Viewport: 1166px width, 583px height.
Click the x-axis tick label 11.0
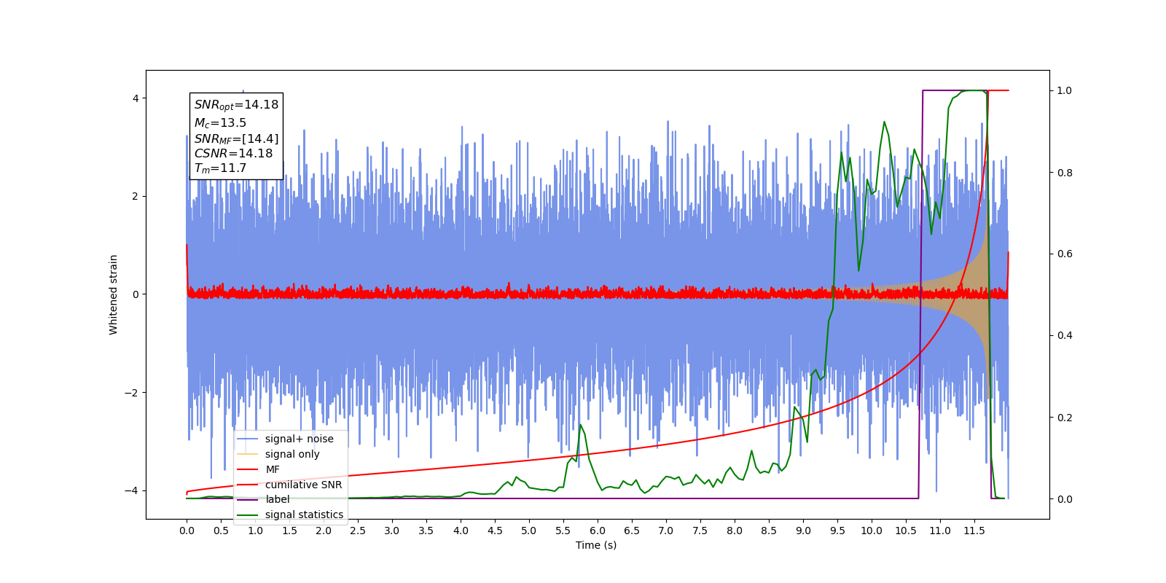coord(940,531)
